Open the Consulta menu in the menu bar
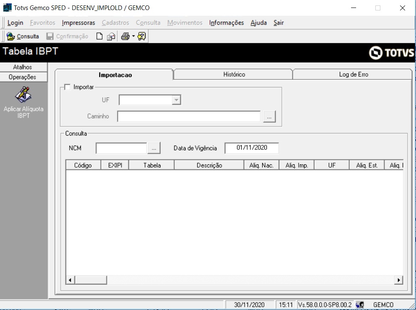This screenshot has height=310, width=416. (148, 23)
